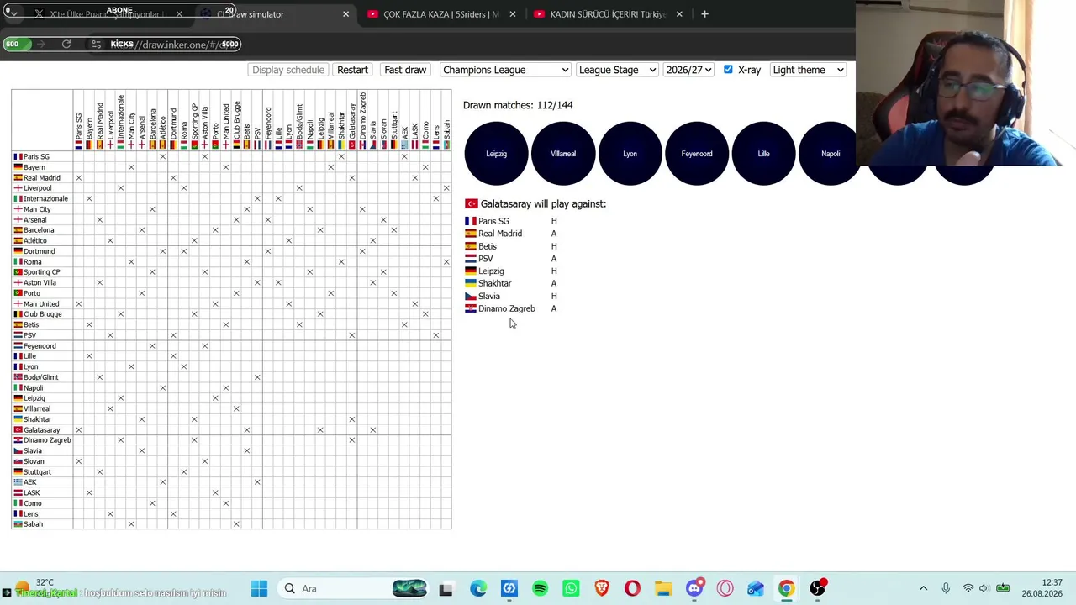Pick the Leipzig ball
The image size is (1076, 605).
pos(496,154)
